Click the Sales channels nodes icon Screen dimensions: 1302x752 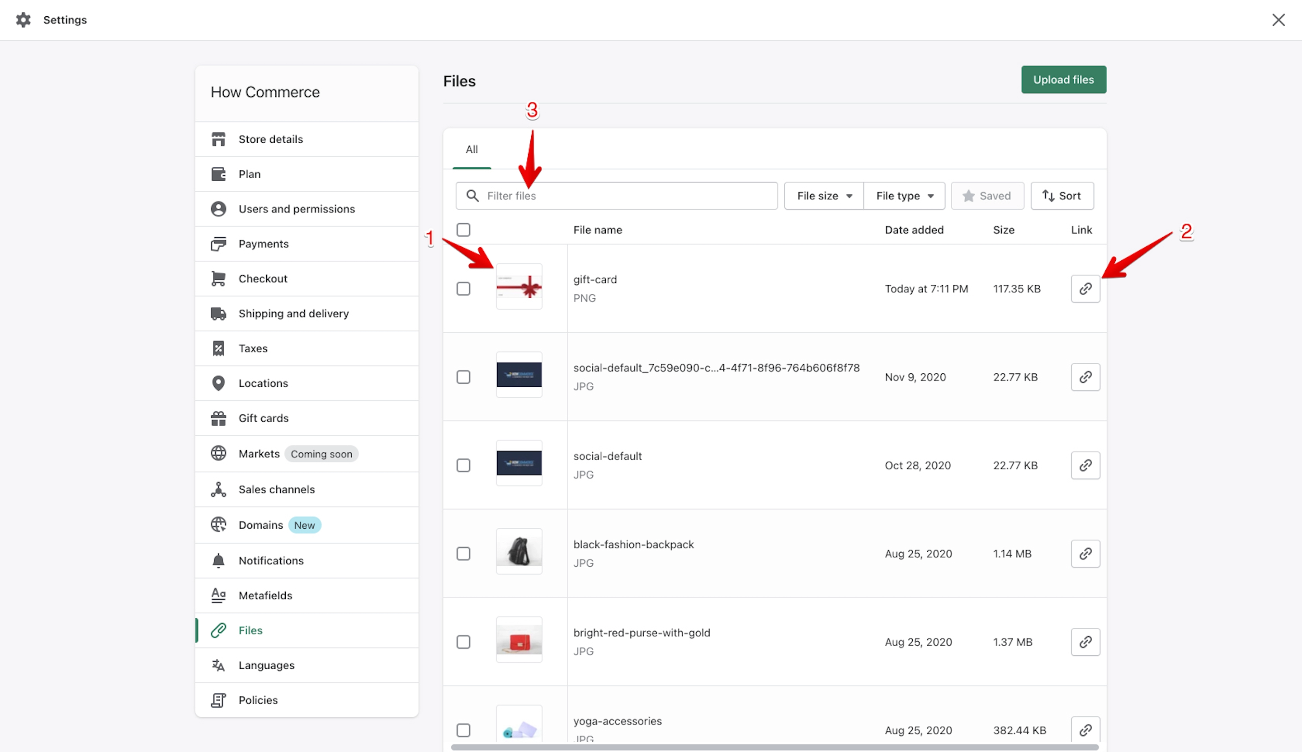[218, 489]
